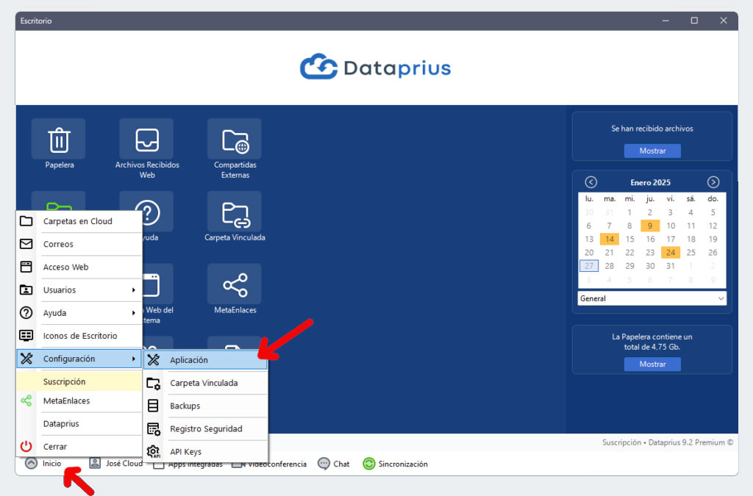The image size is (753, 496).
Task: Select Correos menu entry
Action: (x=79, y=244)
